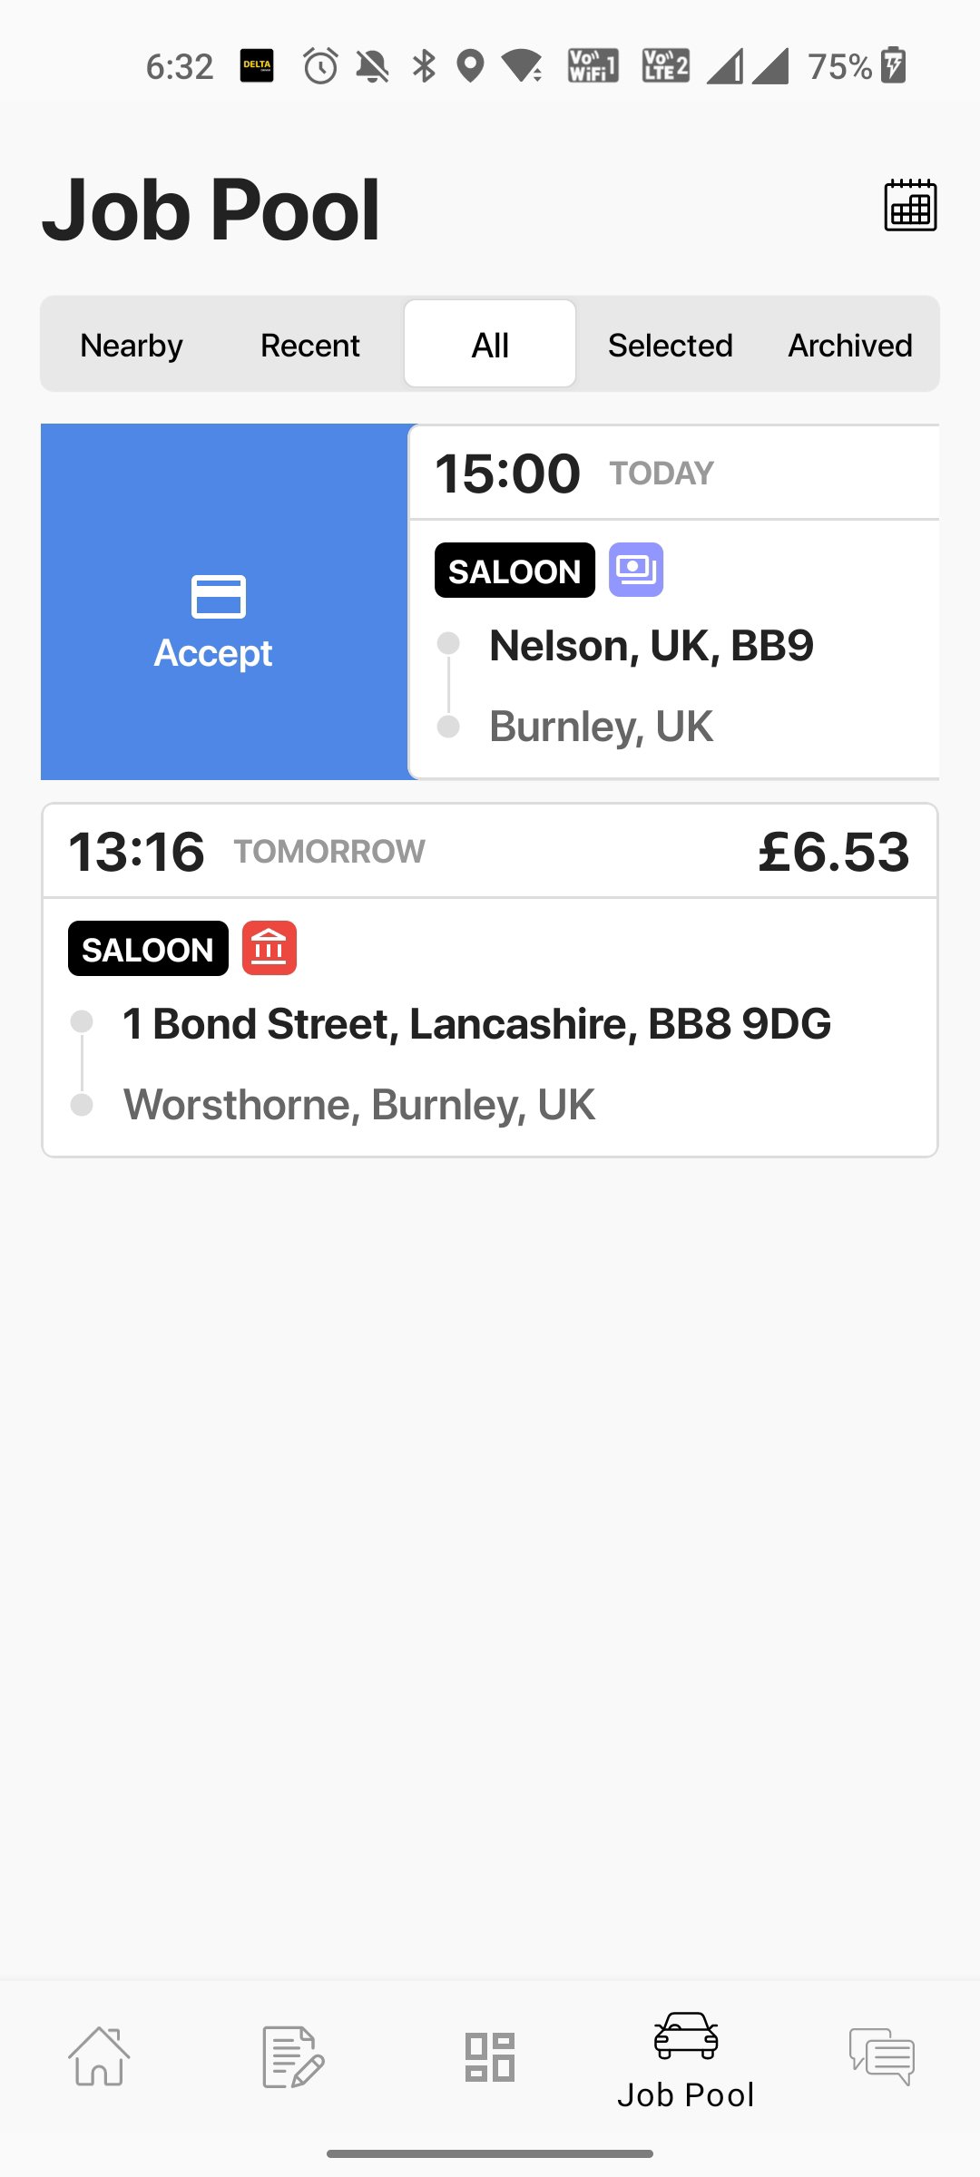The width and height of the screenshot is (980, 2177).
Task: Tap the red bank payment icon
Action: point(269,948)
